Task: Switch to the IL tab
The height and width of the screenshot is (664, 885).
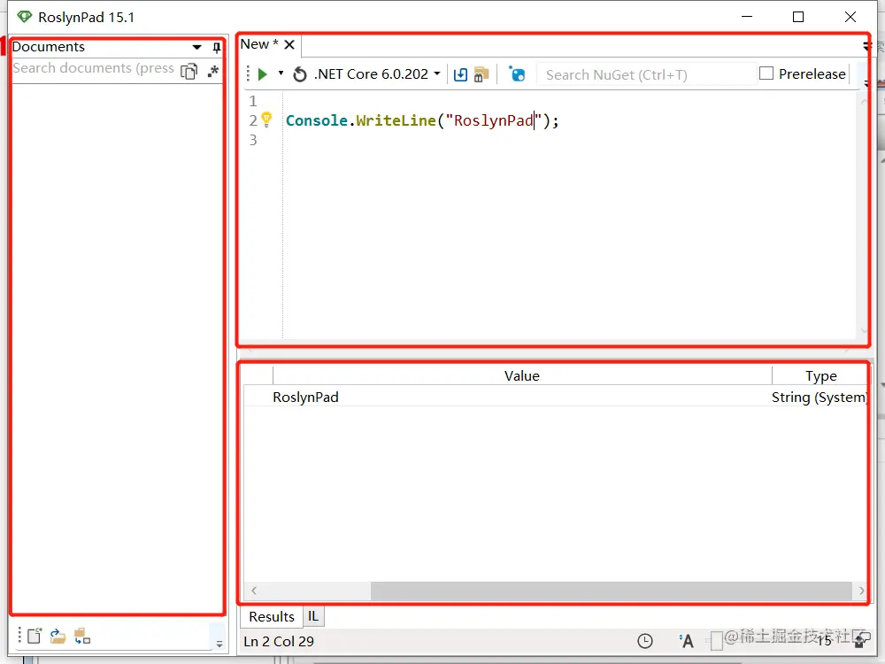Action: click(x=313, y=616)
